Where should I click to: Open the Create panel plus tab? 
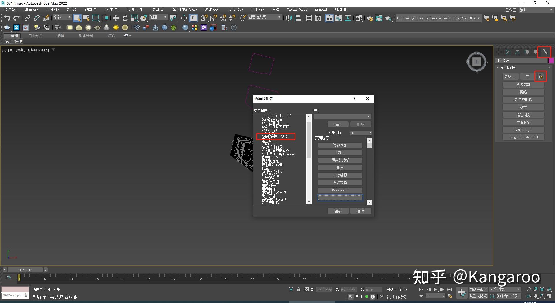[x=499, y=52]
